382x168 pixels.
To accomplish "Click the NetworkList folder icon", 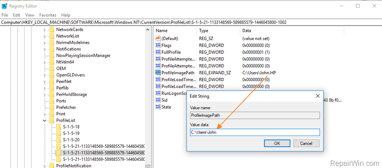I will click(x=52, y=36).
